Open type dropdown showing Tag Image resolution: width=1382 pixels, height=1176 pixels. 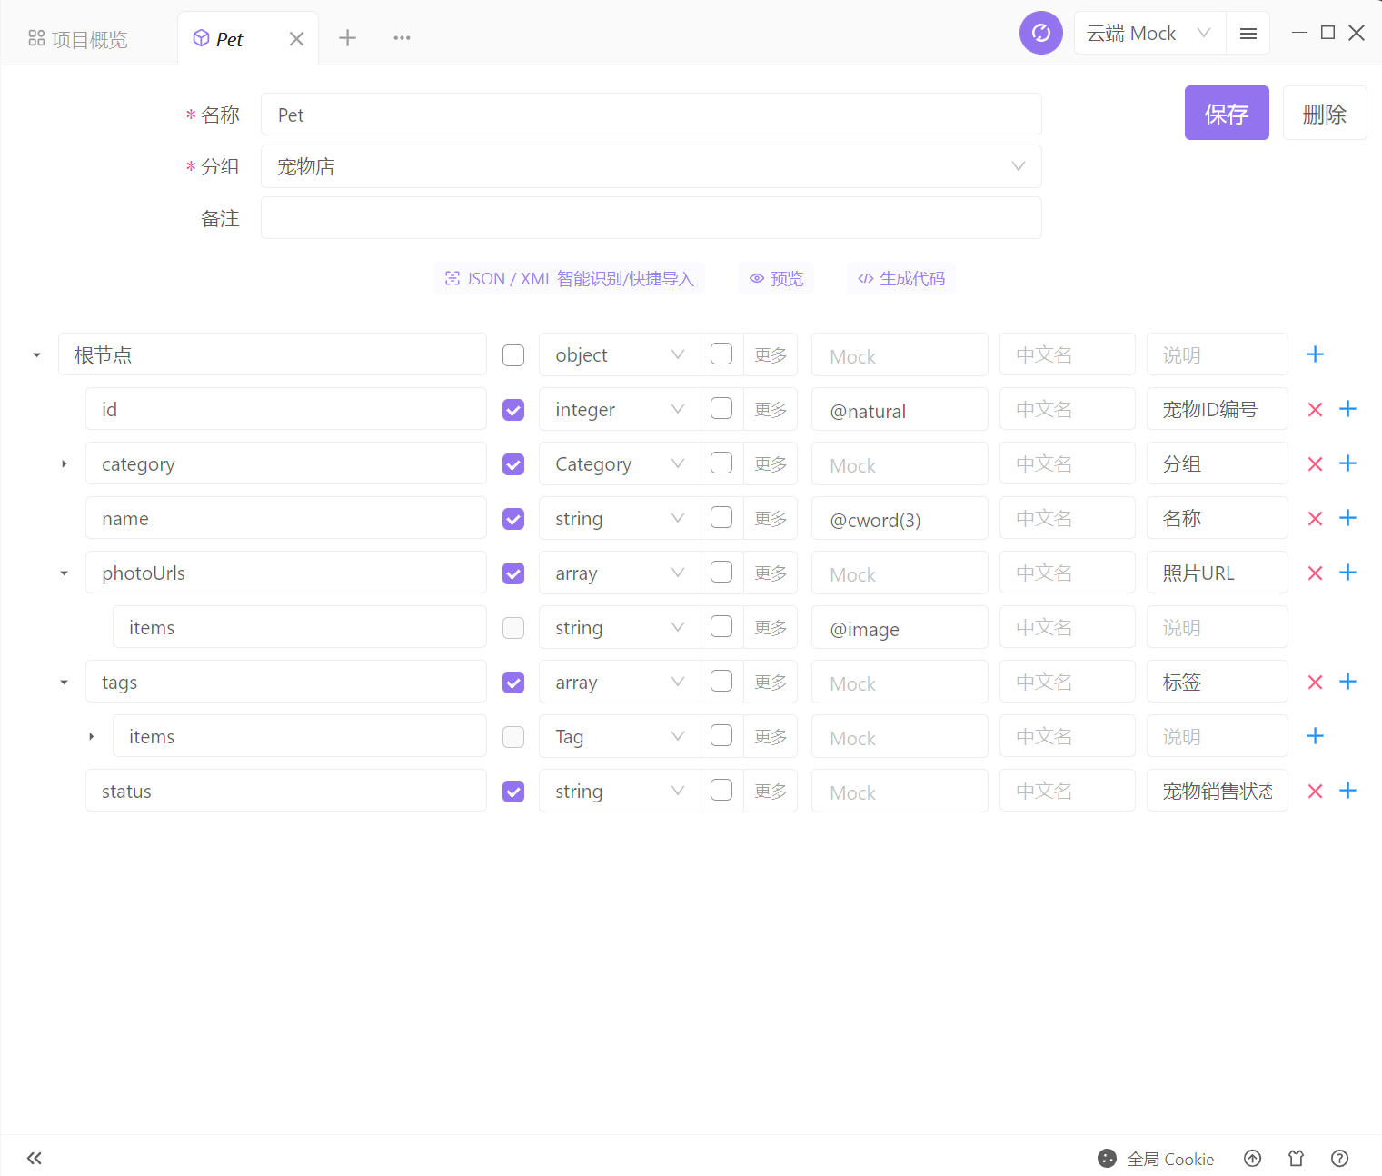[620, 736]
